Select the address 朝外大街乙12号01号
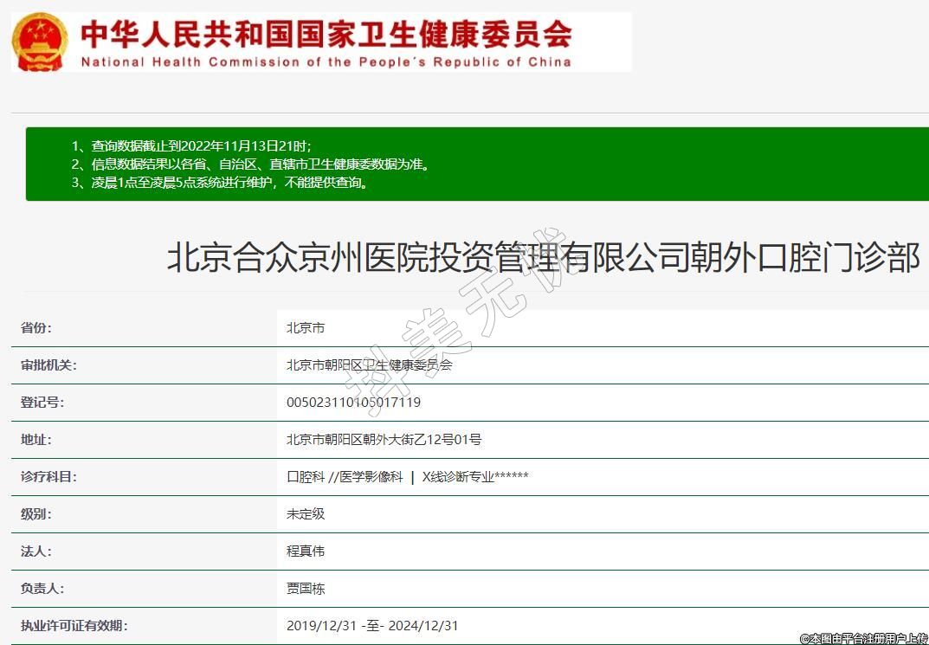 [x=384, y=440]
